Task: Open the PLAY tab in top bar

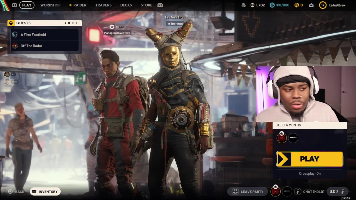Action: (x=27, y=5)
